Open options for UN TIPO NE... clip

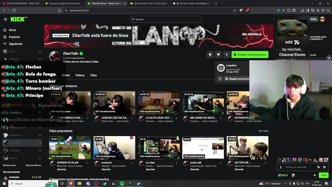point(265,163)
